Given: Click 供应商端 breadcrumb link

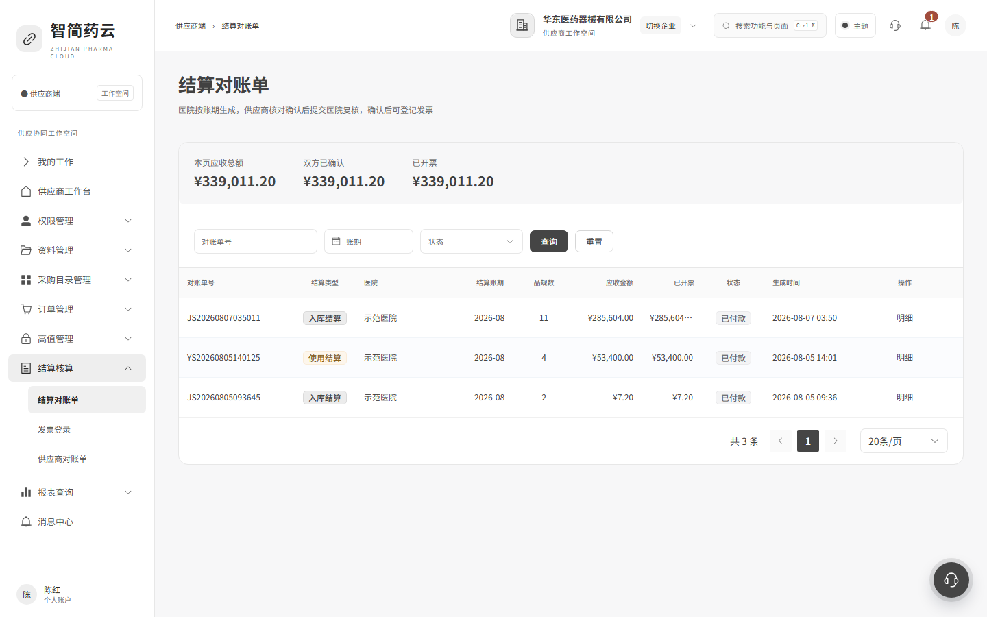Looking at the screenshot, I should click(191, 26).
